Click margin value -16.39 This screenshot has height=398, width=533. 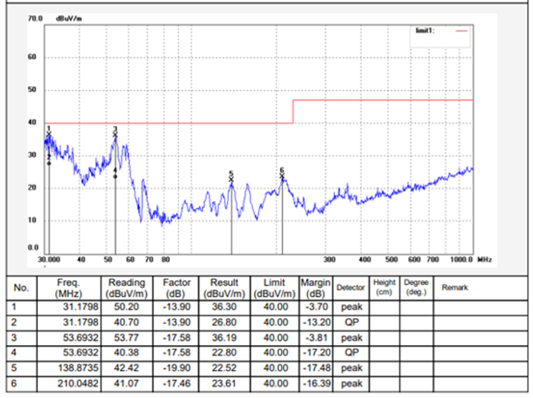pos(317,384)
